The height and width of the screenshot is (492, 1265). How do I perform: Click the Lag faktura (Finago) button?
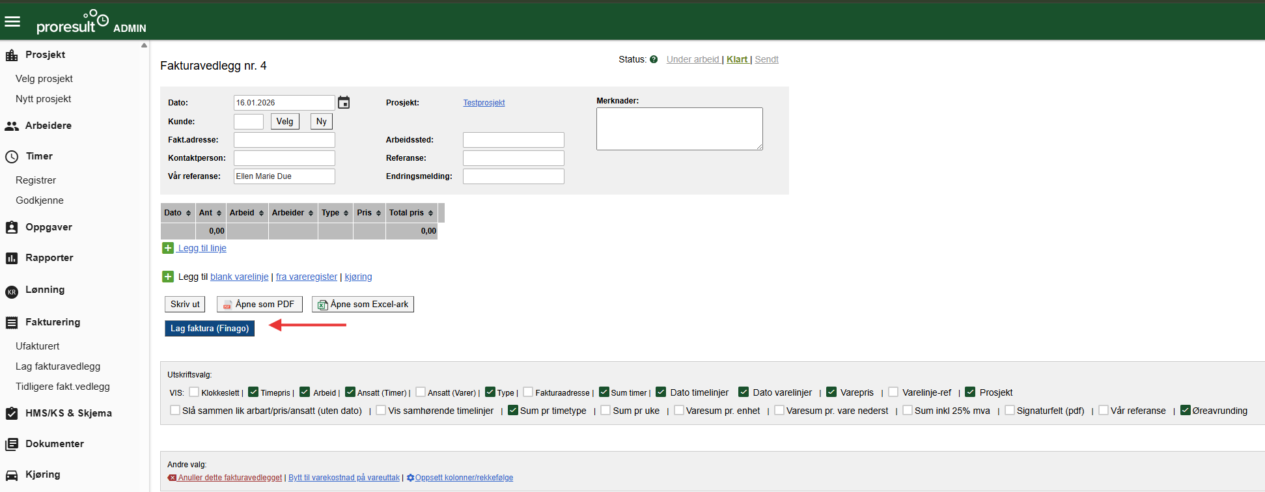[x=210, y=329]
